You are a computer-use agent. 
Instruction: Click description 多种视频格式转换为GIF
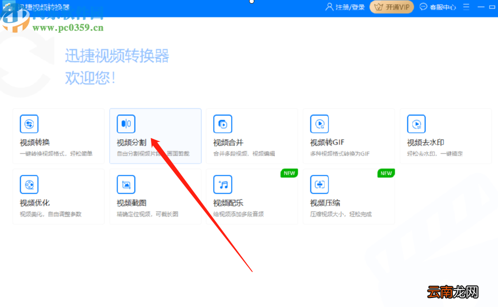tap(340, 153)
